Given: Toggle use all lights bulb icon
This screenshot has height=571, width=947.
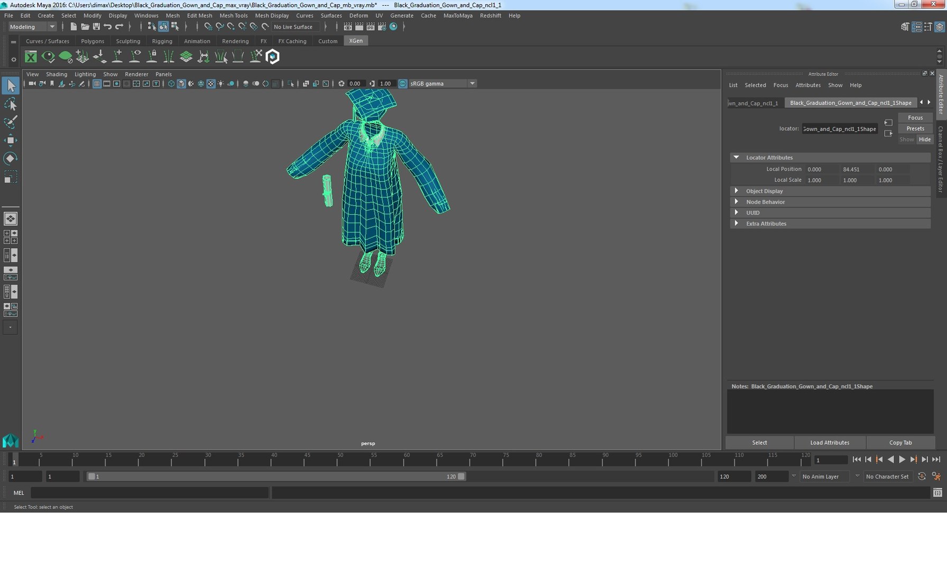Looking at the screenshot, I should click(221, 84).
